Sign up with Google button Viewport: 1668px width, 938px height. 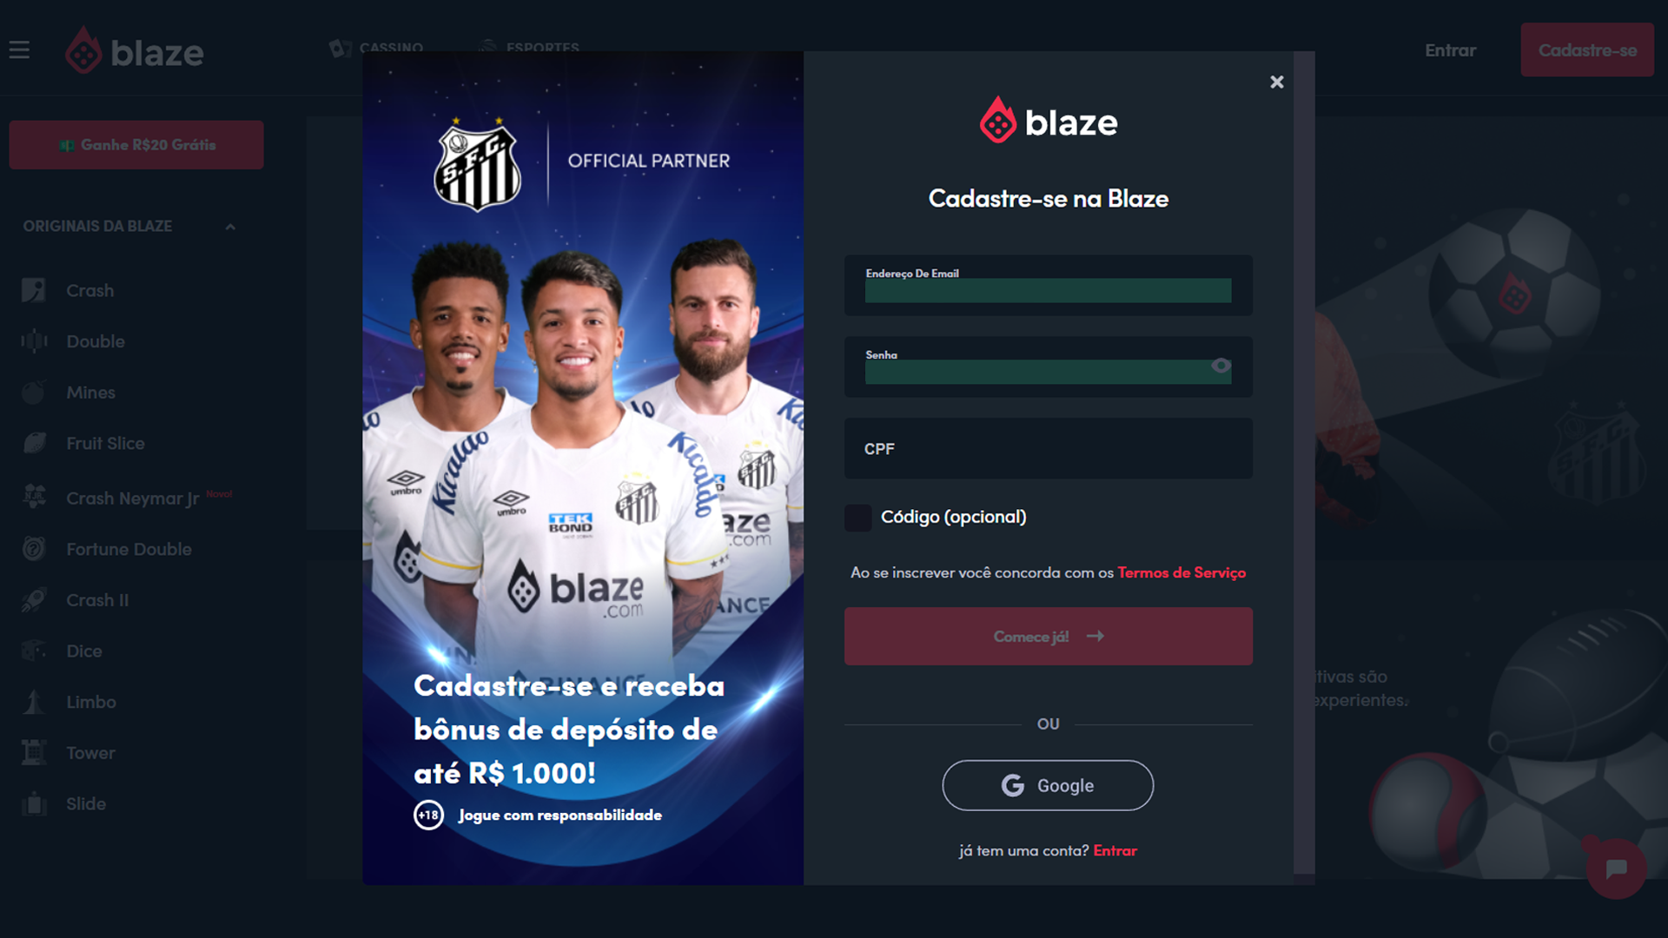(x=1048, y=785)
